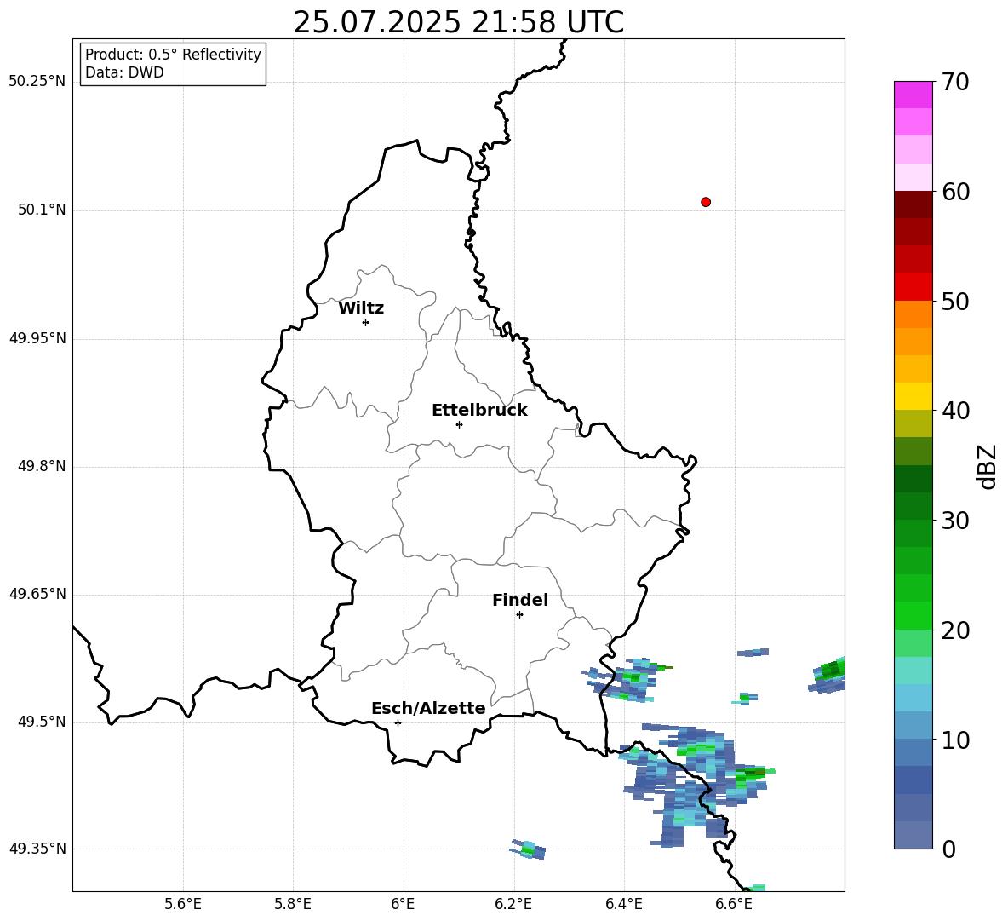Viewport: 1008px width, 921px height.
Task: Click the 60 colorbar tick label
Action: click(x=955, y=192)
